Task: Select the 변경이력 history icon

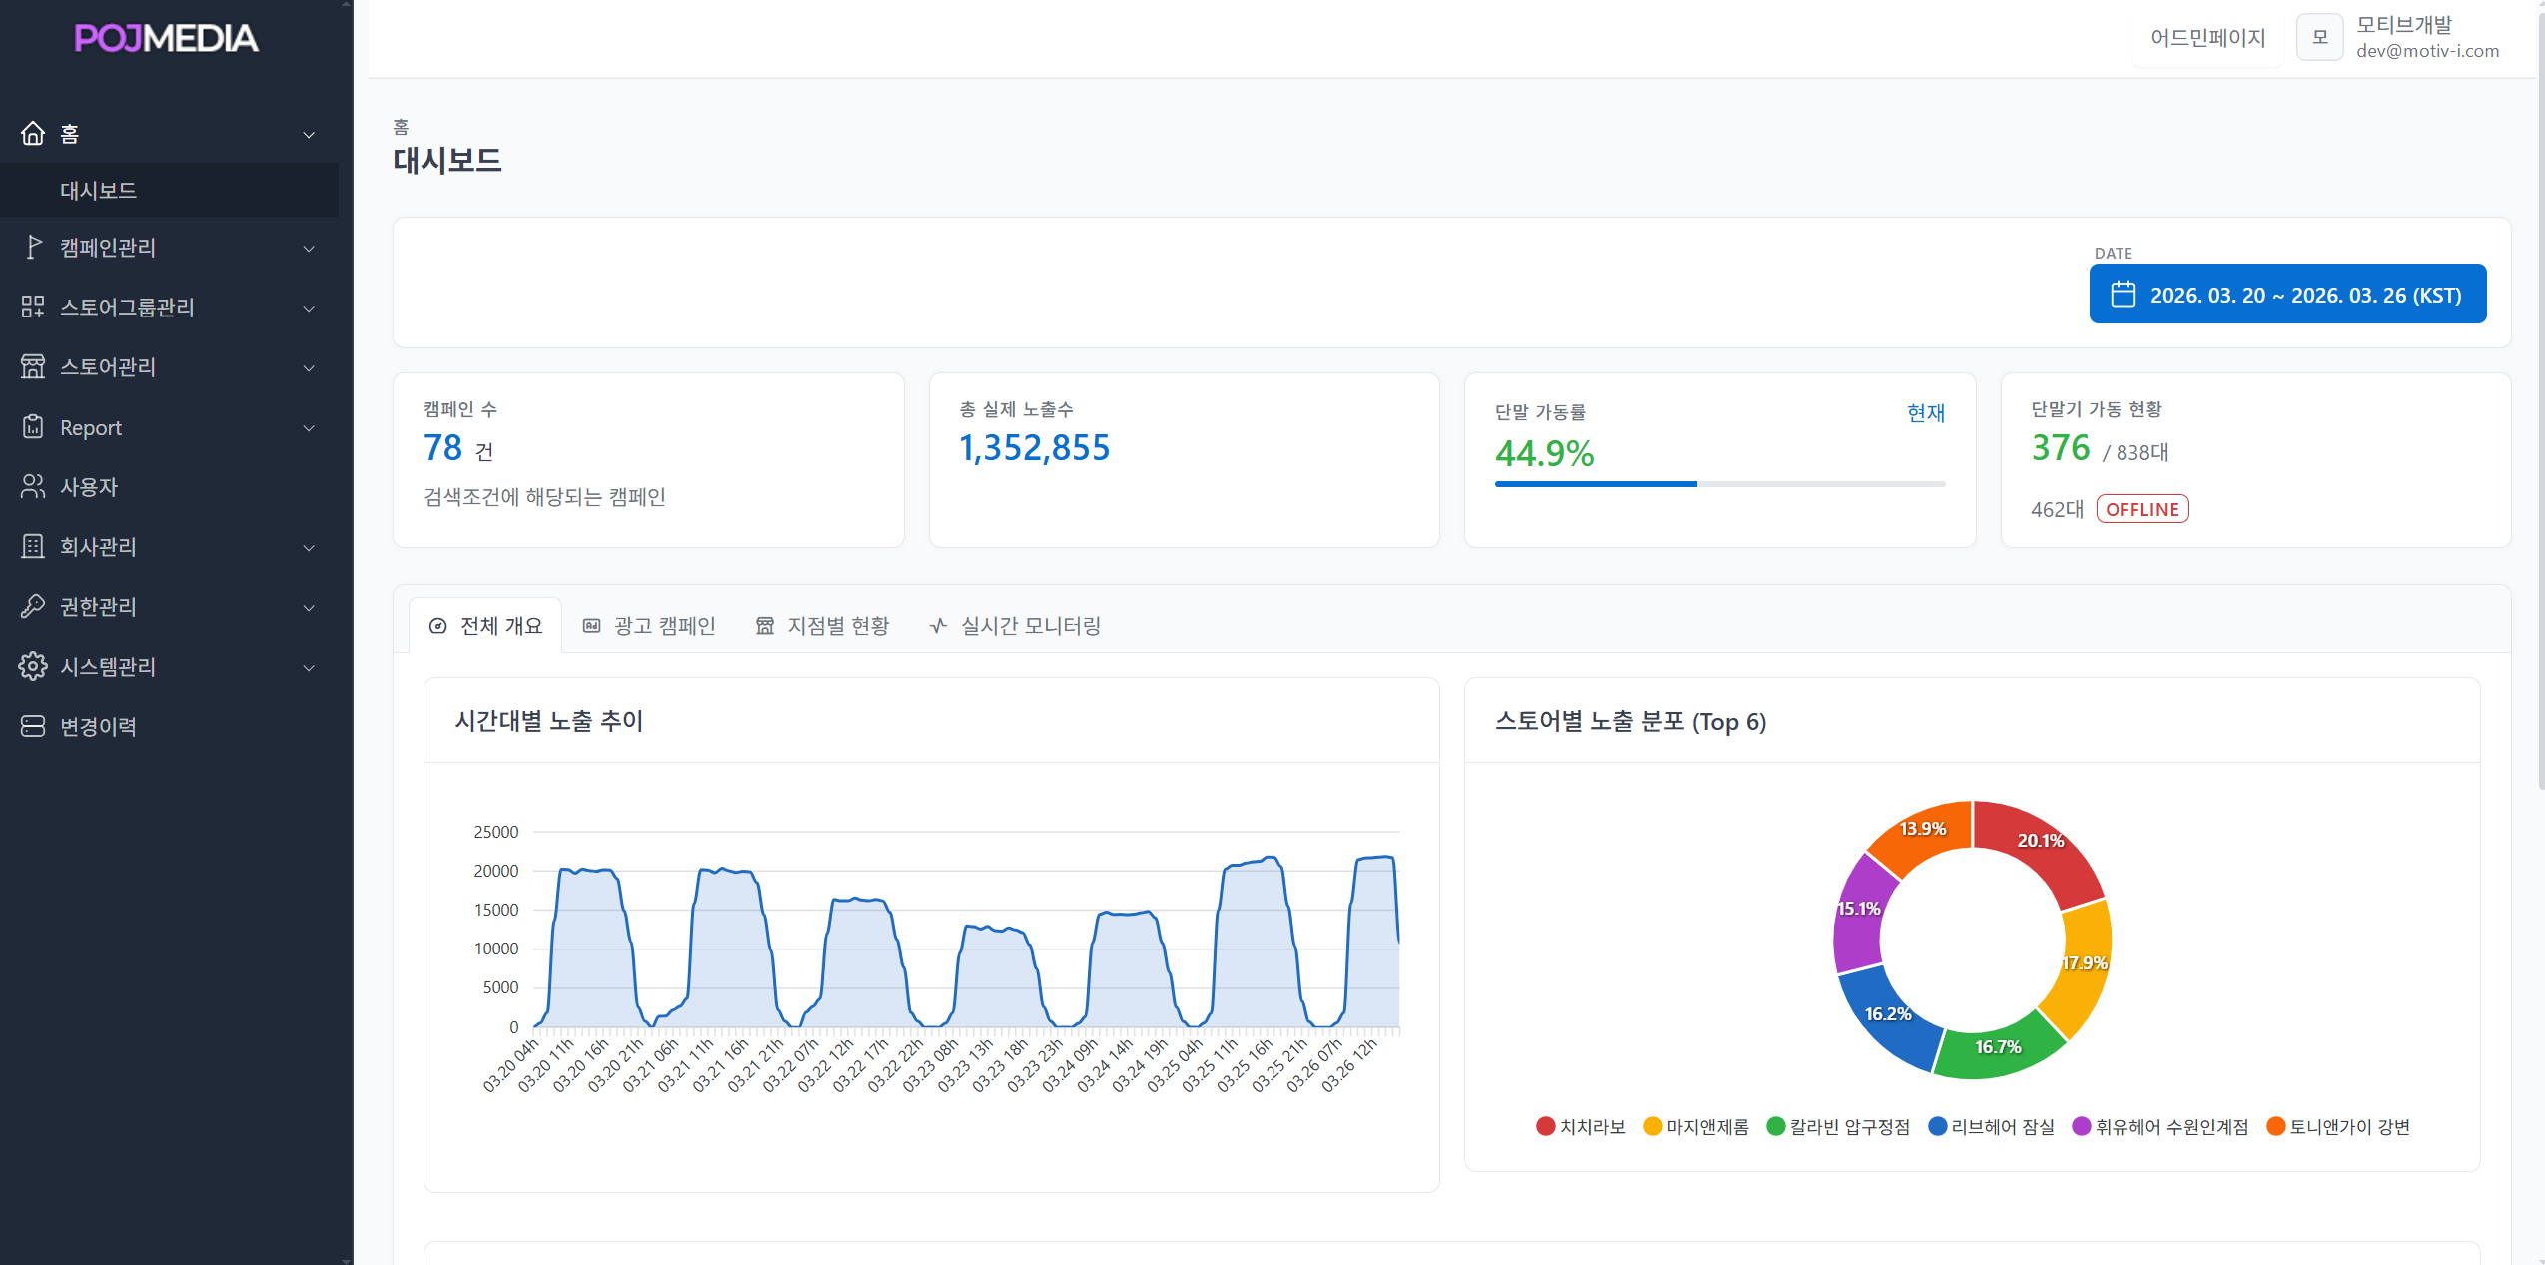Action: click(x=33, y=725)
